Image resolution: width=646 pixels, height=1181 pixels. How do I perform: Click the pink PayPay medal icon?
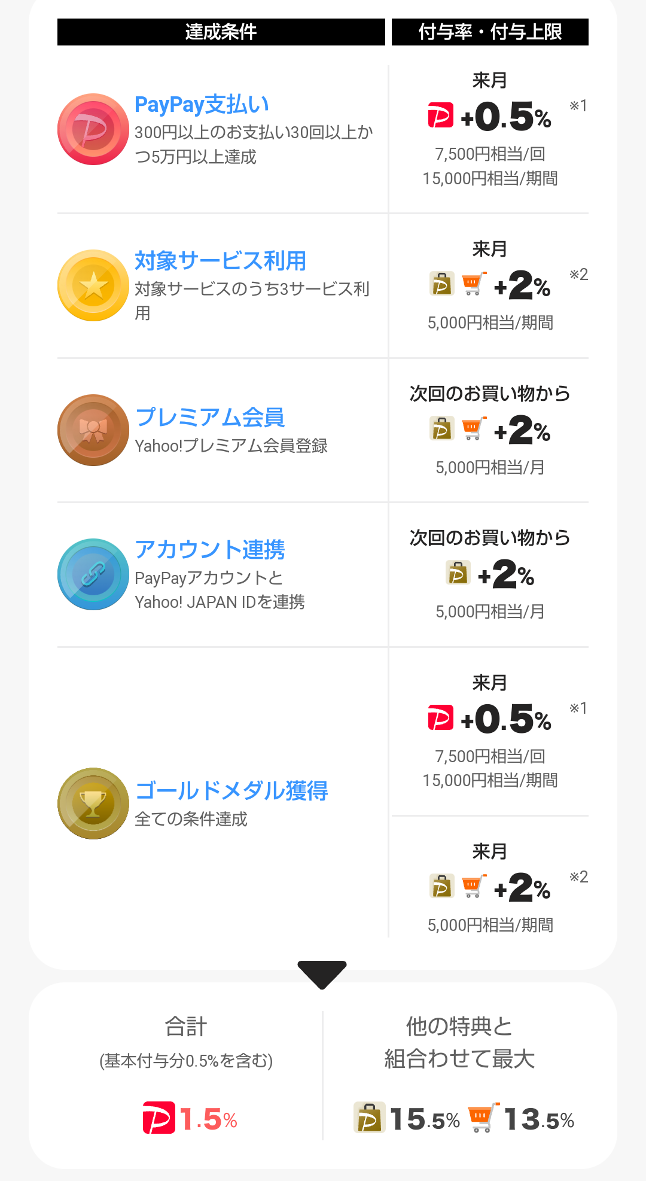pos(93,129)
